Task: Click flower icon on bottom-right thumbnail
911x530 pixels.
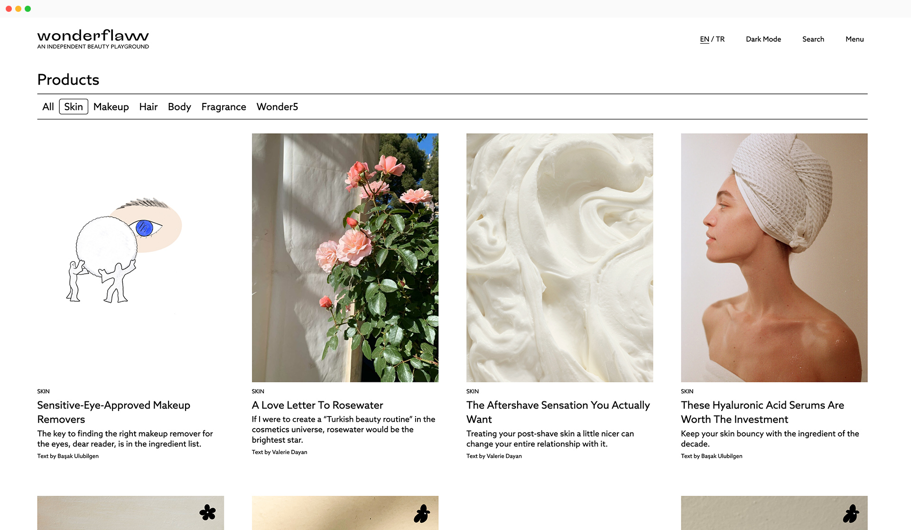Action: [851, 513]
